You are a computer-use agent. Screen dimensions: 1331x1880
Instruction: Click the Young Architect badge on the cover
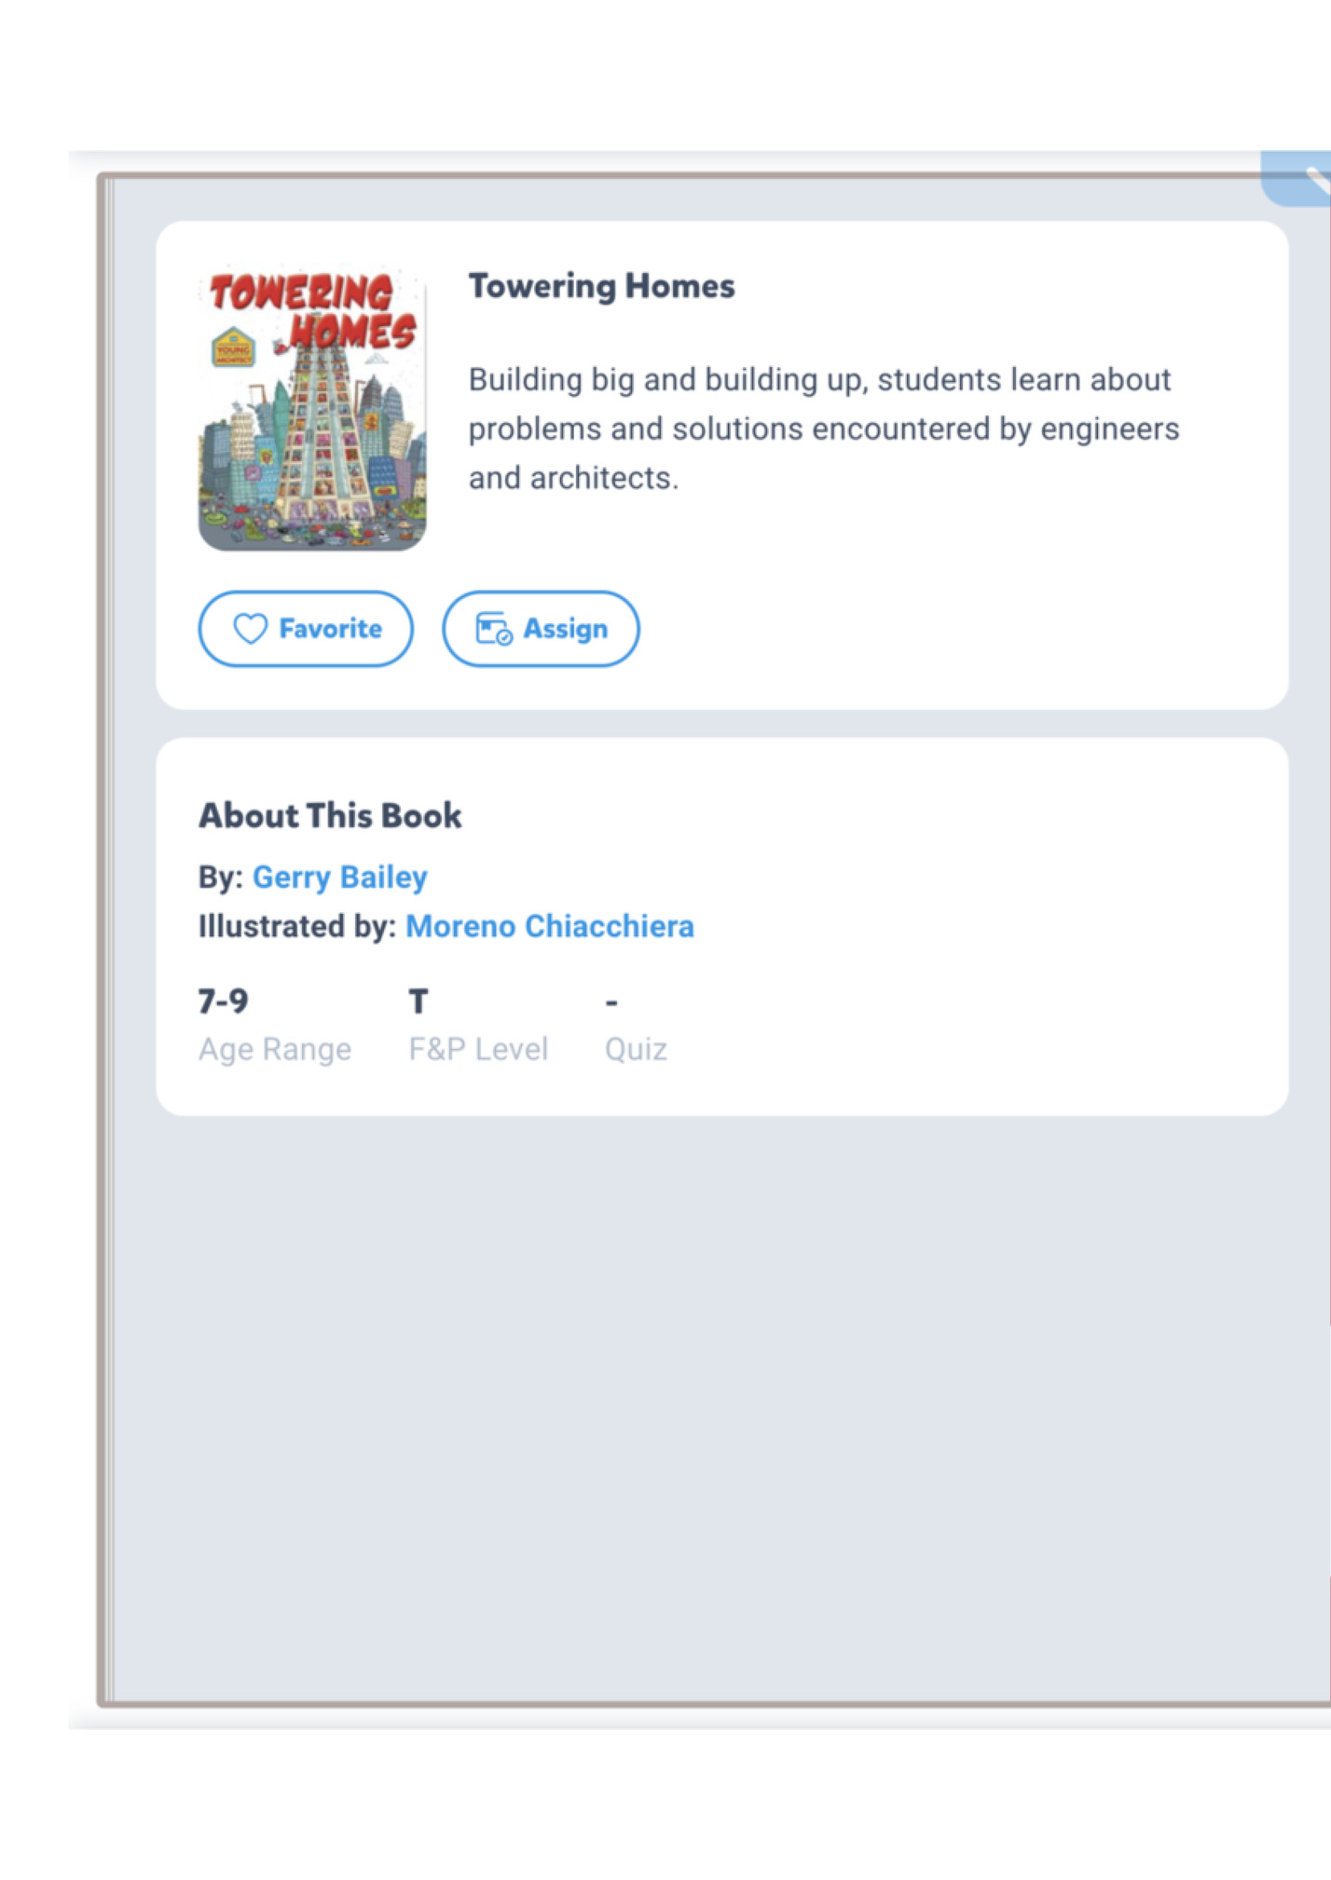233,347
